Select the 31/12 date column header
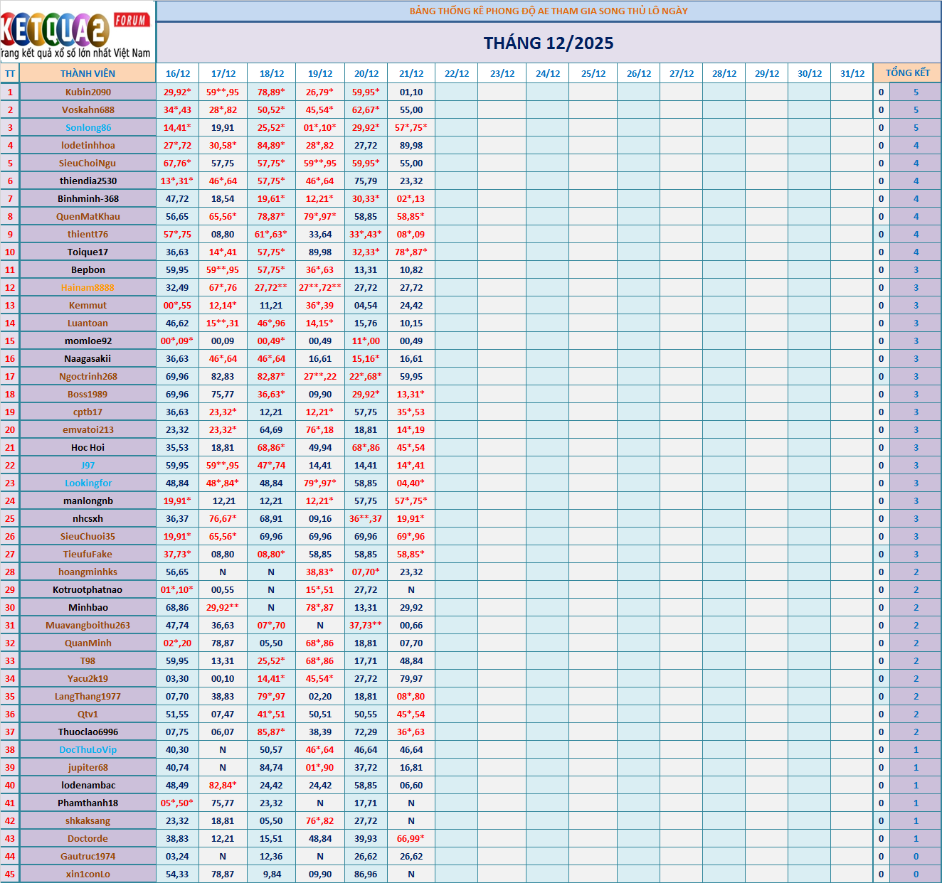The height and width of the screenshot is (883, 942). (852, 73)
